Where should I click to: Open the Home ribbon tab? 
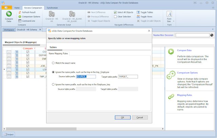coord(17,8)
